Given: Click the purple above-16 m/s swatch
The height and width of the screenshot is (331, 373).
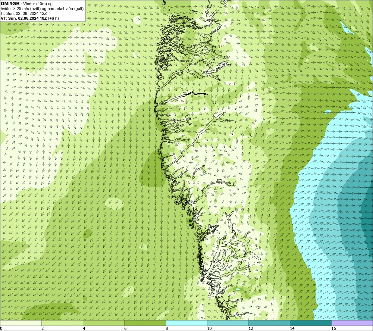Looking at the screenshot, I should [x=352, y=323].
